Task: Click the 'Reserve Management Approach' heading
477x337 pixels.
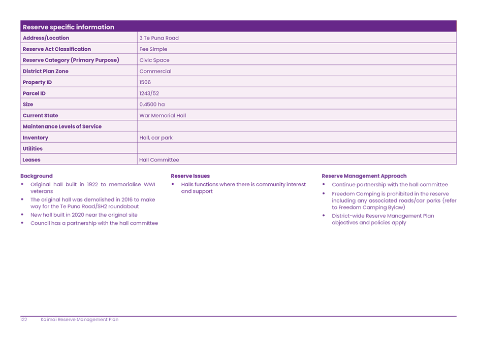Action: tap(364, 176)
